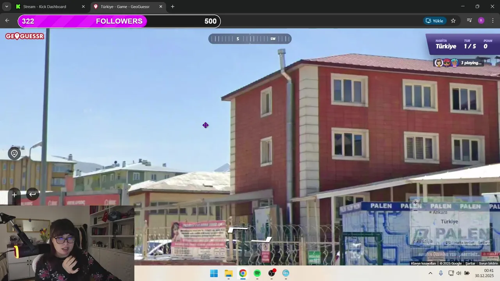The height and width of the screenshot is (281, 500).
Task: Open the network tray icon
Action: (x=451, y=273)
